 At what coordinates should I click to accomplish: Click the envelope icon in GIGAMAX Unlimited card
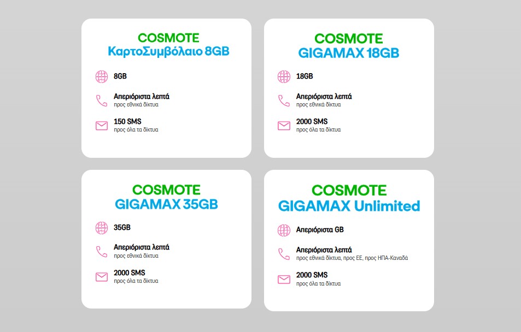click(284, 280)
